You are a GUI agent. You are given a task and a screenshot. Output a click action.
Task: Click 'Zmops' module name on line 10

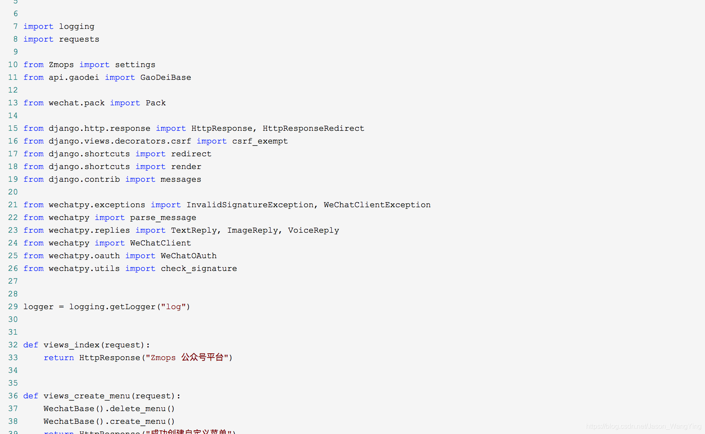61,65
